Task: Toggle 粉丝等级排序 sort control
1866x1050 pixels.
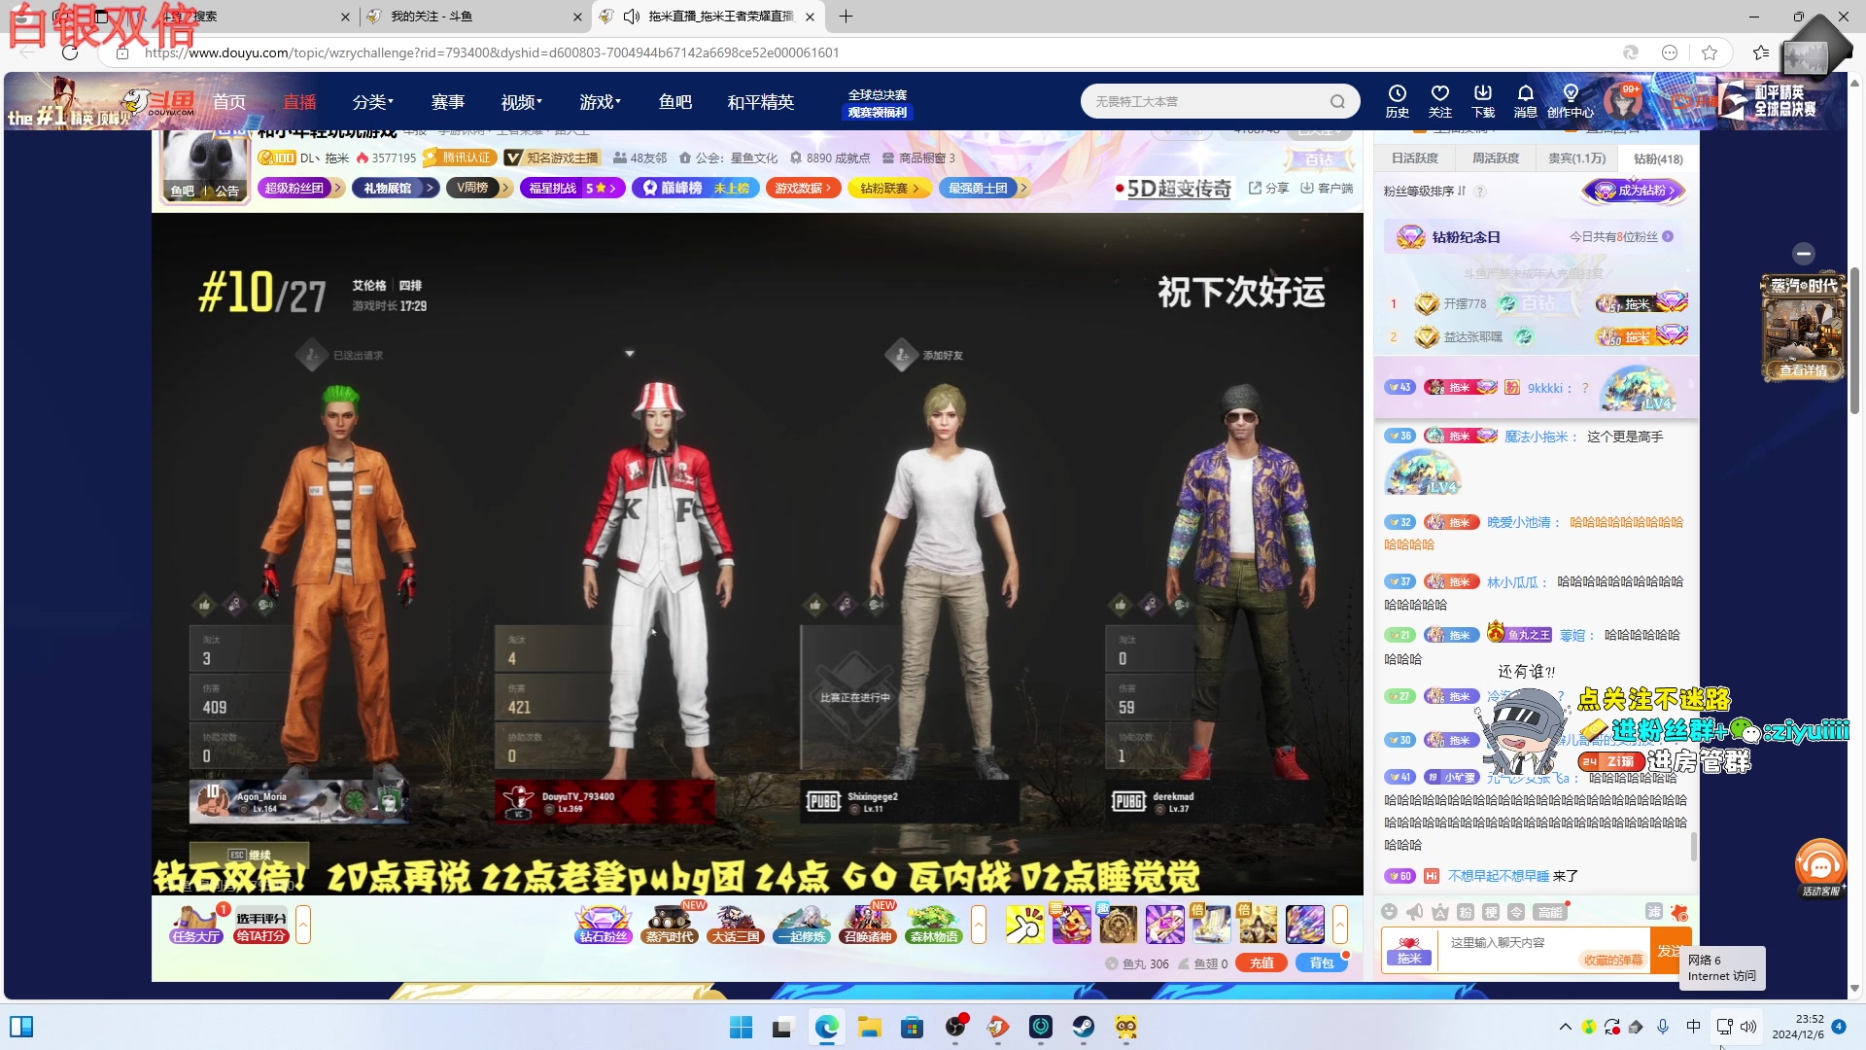Action: 1425,191
